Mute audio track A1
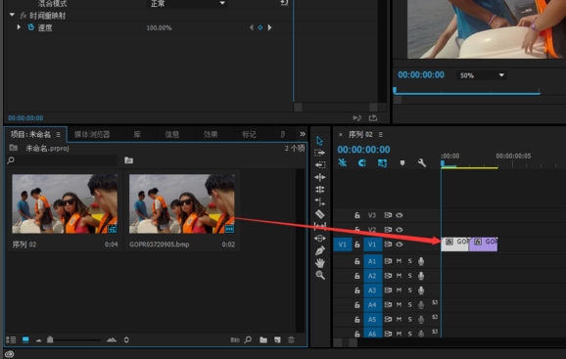Image resolution: width=566 pixels, height=359 pixels. point(399,261)
